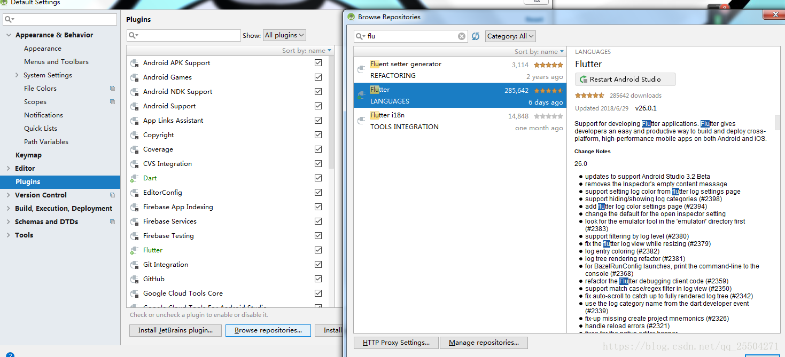The image size is (785, 357).
Task: Click the EditorConfig plugin icon
Action: [135, 193]
